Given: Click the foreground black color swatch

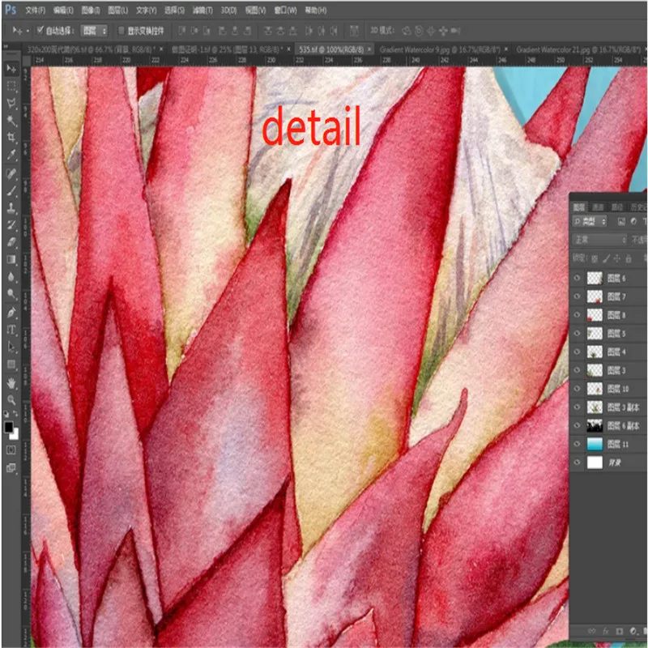Looking at the screenshot, I should 8,427.
